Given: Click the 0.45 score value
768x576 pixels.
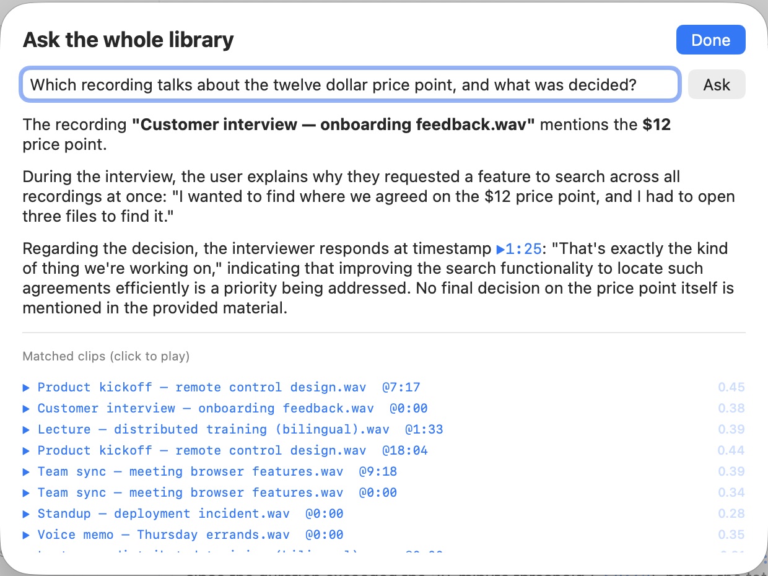Looking at the screenshot, I should [x=731, y=388].
